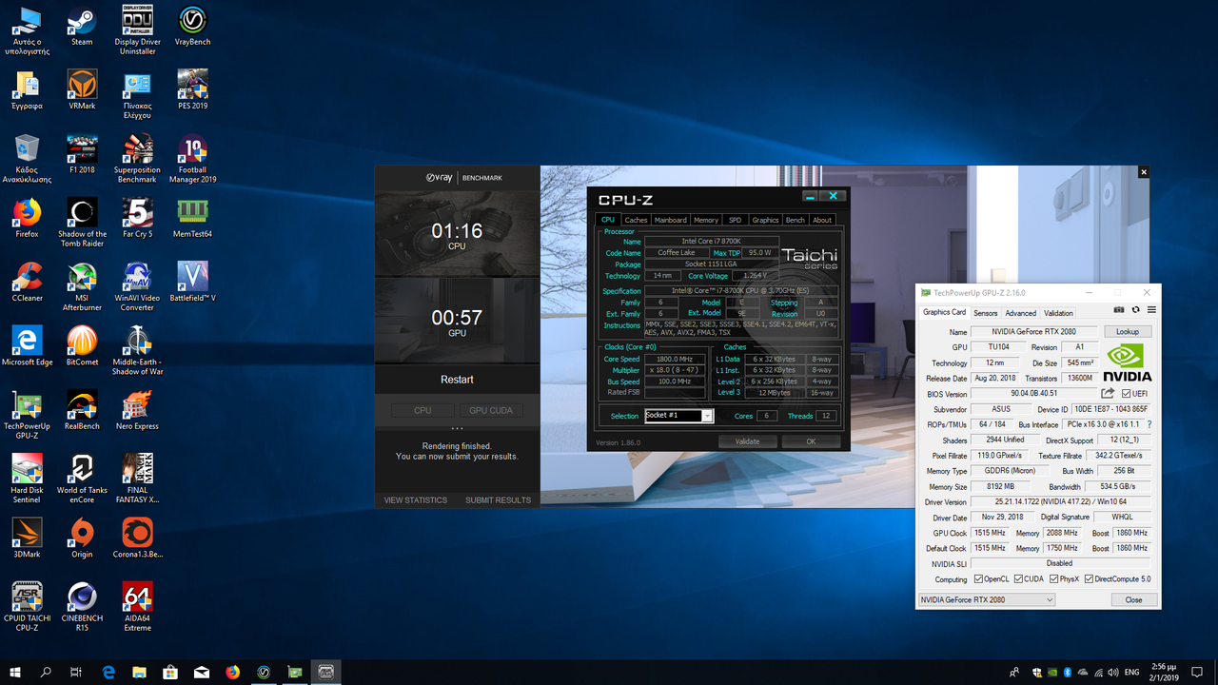Click VIEW STATISTICS in V-Ray Benchmark
Image resolution: width=1218 pixels, height=685 pixels.
416,500
